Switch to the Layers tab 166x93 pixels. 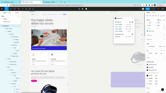tap(5, 13)
